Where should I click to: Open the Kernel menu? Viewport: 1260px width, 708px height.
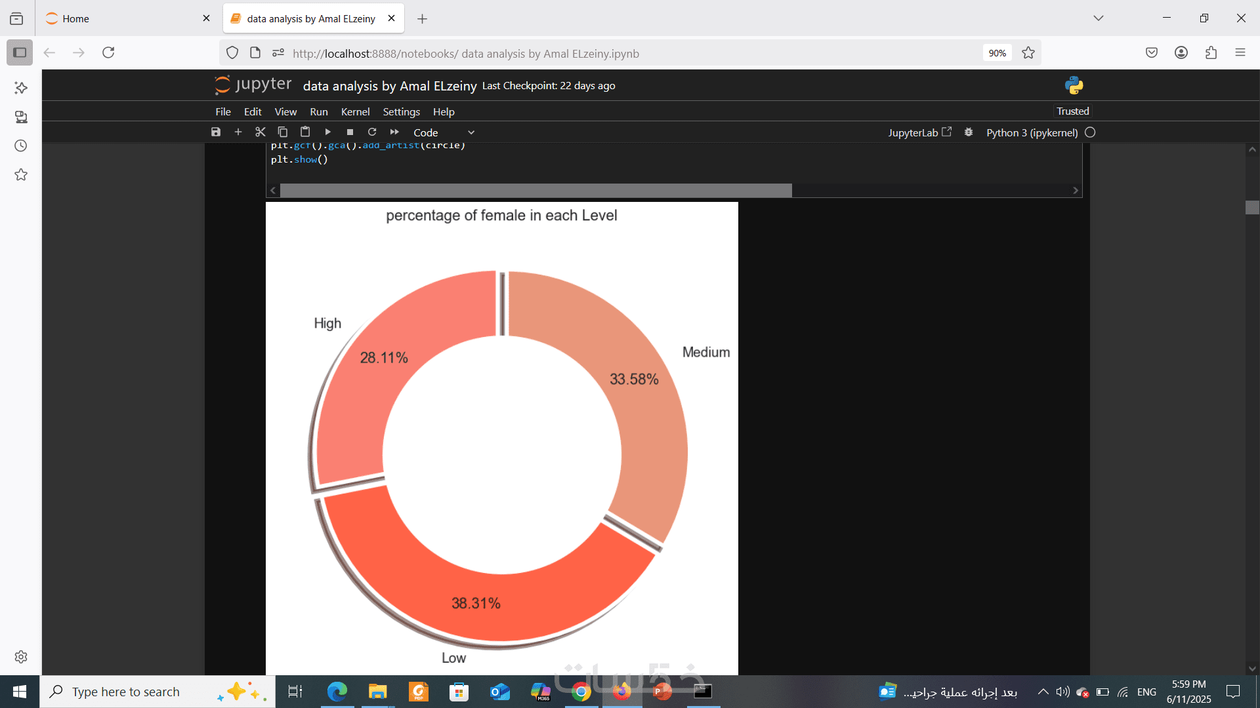tap(355, 112)
